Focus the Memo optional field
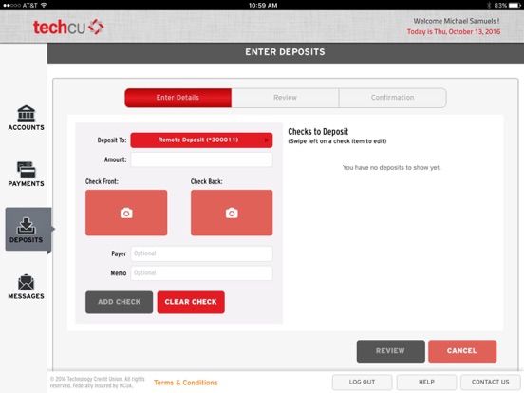Viewport: 524px width, 393px height. tap(201, 273)
